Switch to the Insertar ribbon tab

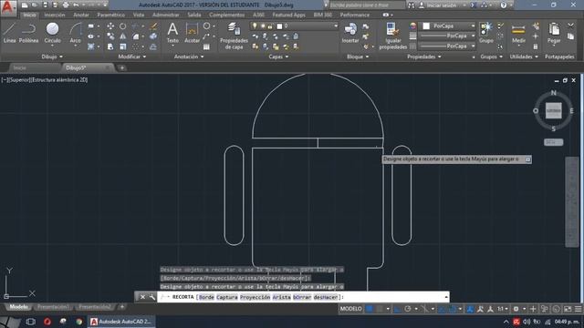point(55,15)
